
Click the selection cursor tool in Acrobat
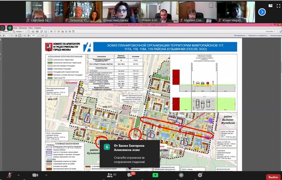point(16,36)
